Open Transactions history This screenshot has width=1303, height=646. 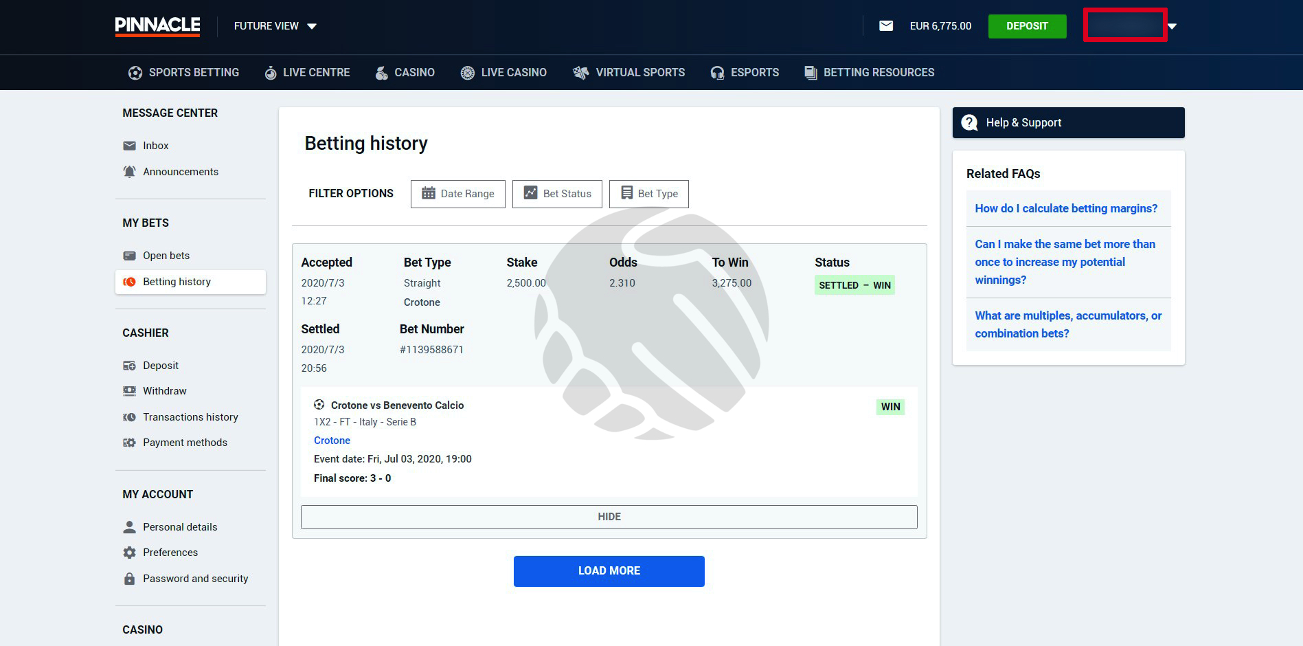click(190, 417)
